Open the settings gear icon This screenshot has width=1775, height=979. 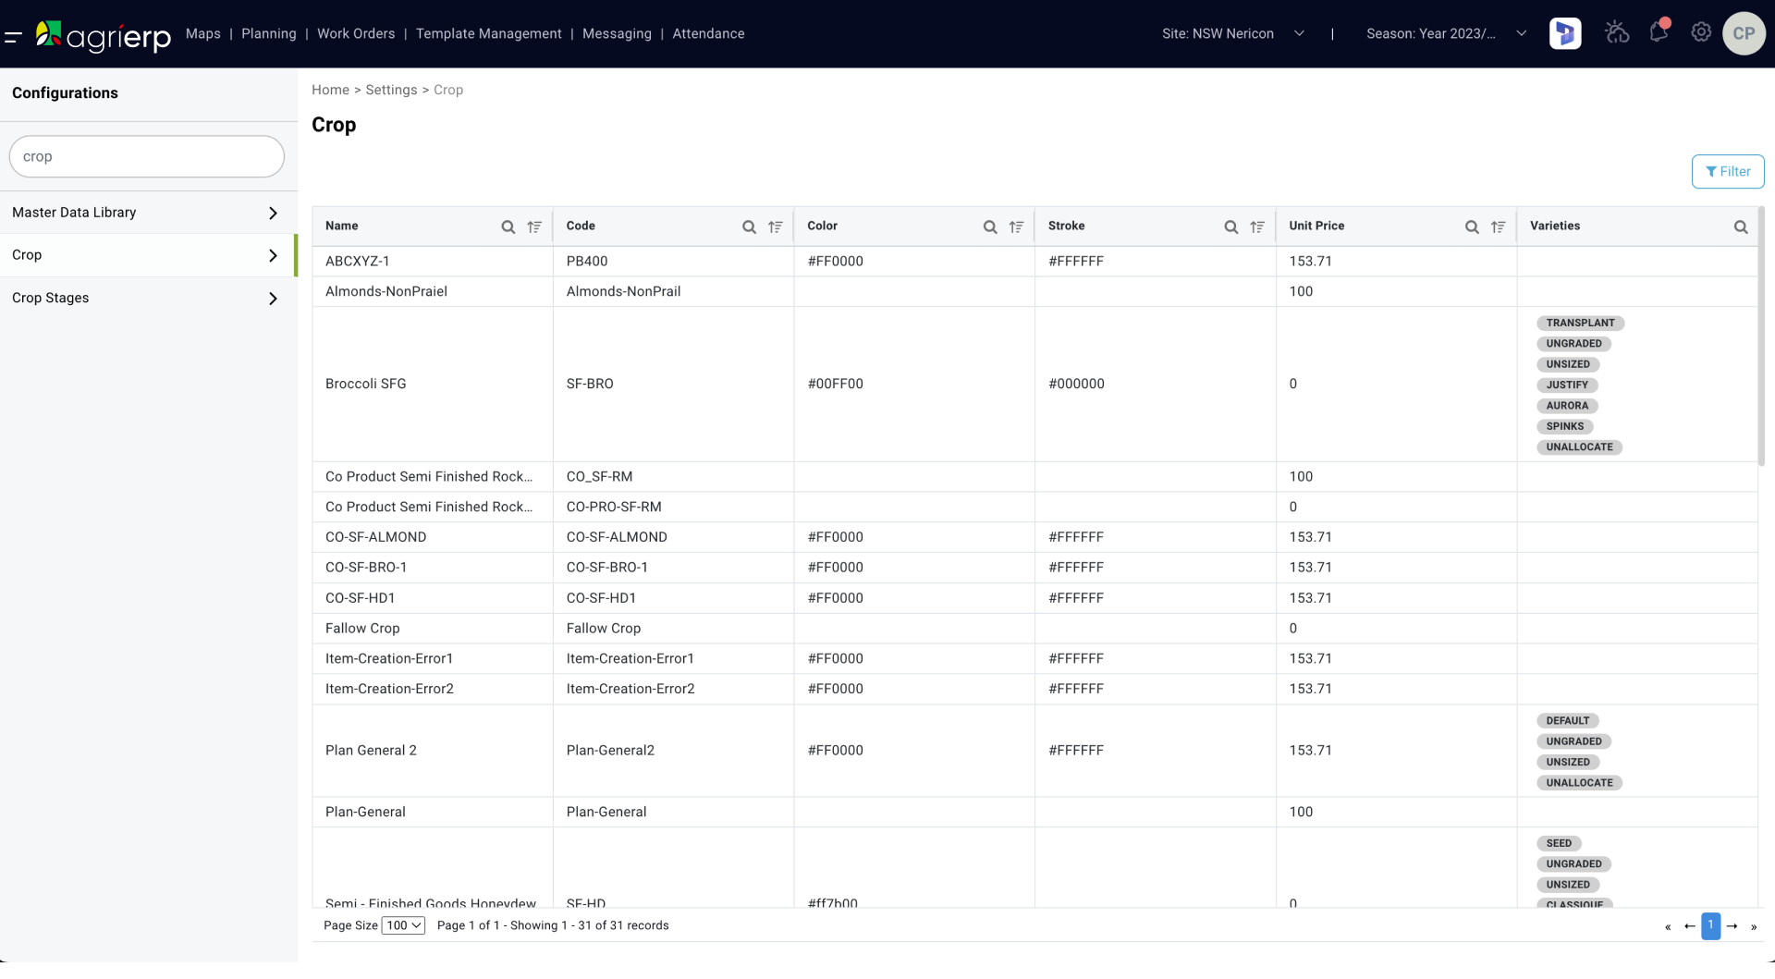point(1700,32)
